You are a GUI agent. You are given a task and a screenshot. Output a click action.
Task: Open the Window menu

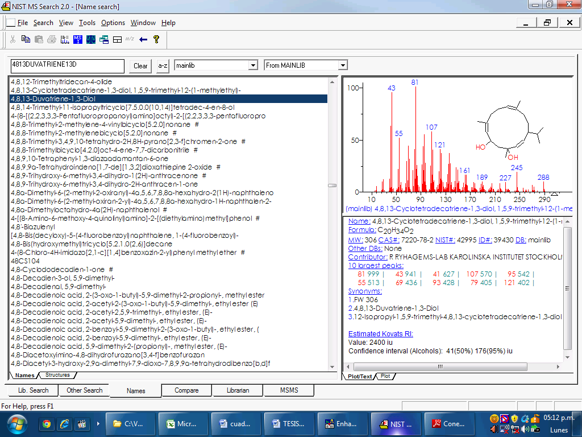click(x=143, y=23)
